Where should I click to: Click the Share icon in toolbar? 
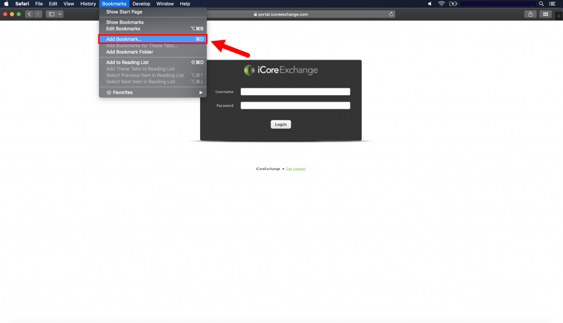[531, 14]
